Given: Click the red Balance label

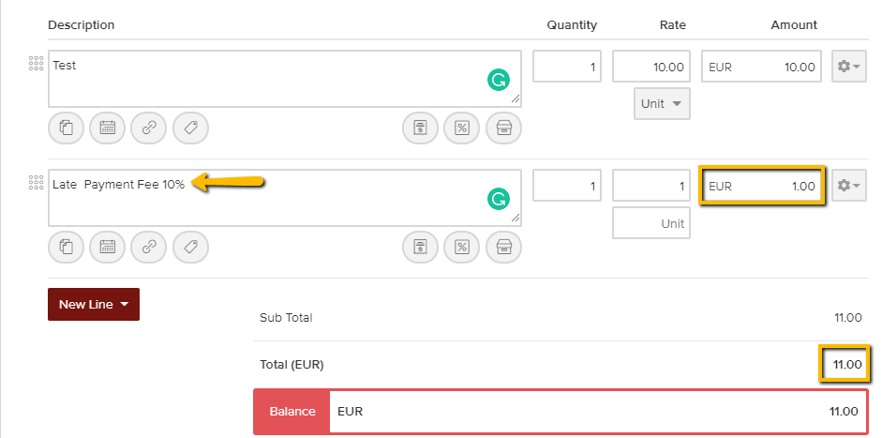Looking at the screenshot, I should pyautogui.click(x=292, y=412).
